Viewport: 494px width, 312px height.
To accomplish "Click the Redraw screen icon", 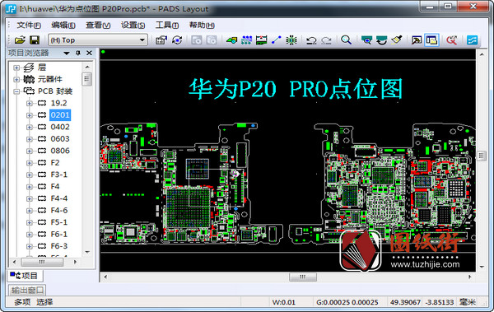I will 381,40.
